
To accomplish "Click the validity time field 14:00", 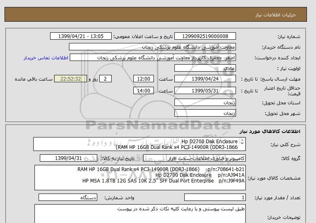I will 144,90.
